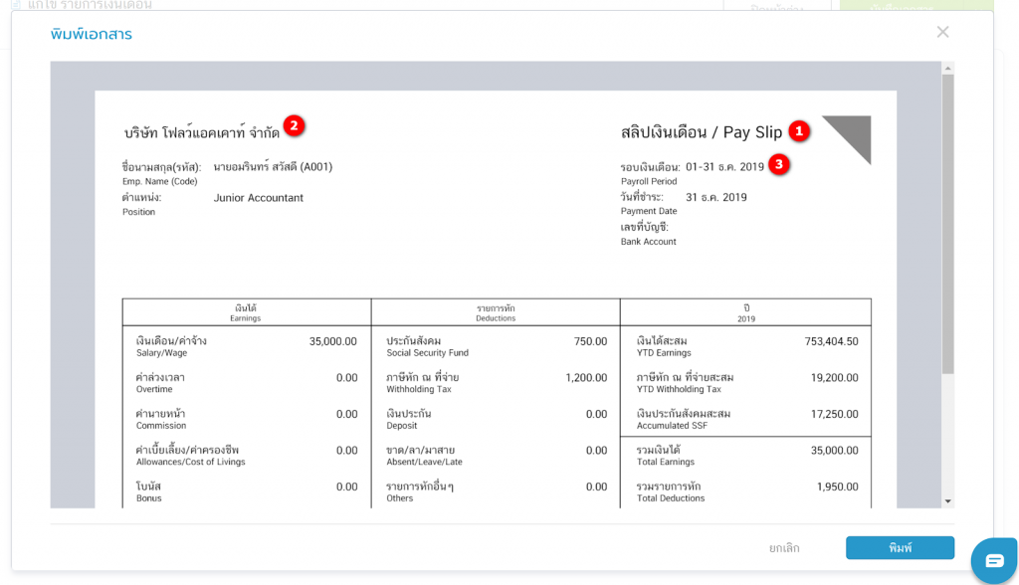Viewport: 1019px width, 585px height.
Task: Click the Junior Accountant position value
Action: 259,198
